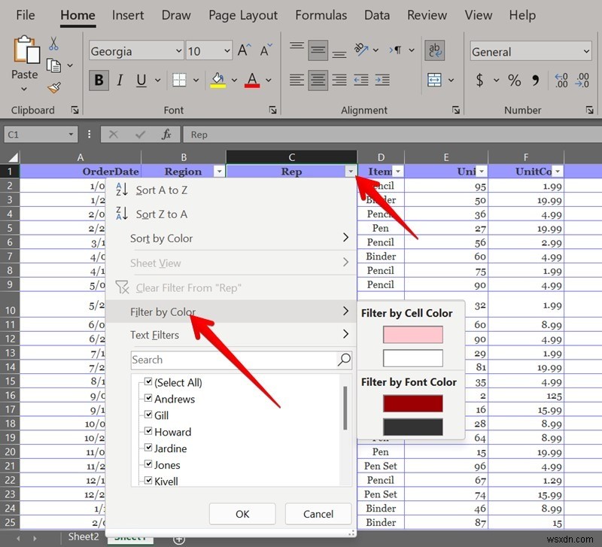Click the Italic formatting icon

(x=120, y=80)
